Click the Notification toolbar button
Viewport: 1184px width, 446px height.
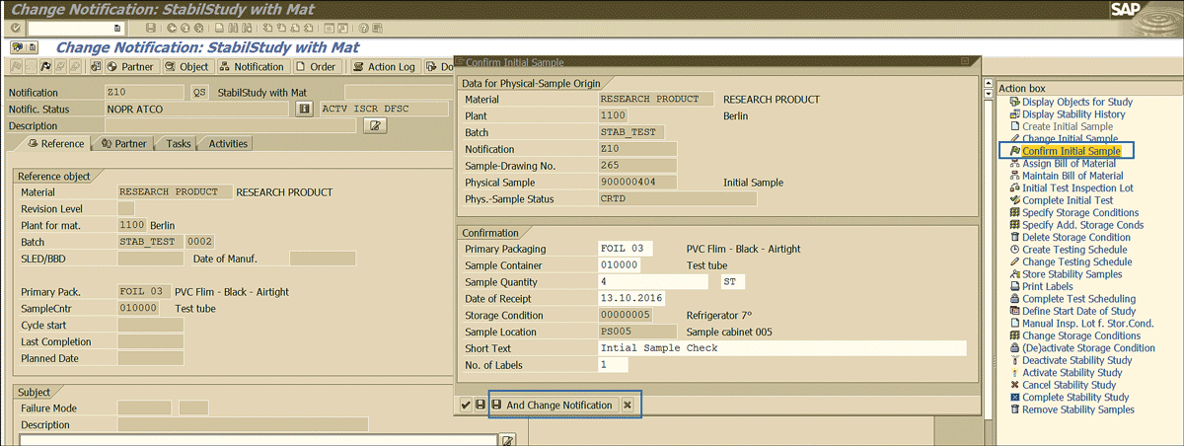[x=252, y=67]
